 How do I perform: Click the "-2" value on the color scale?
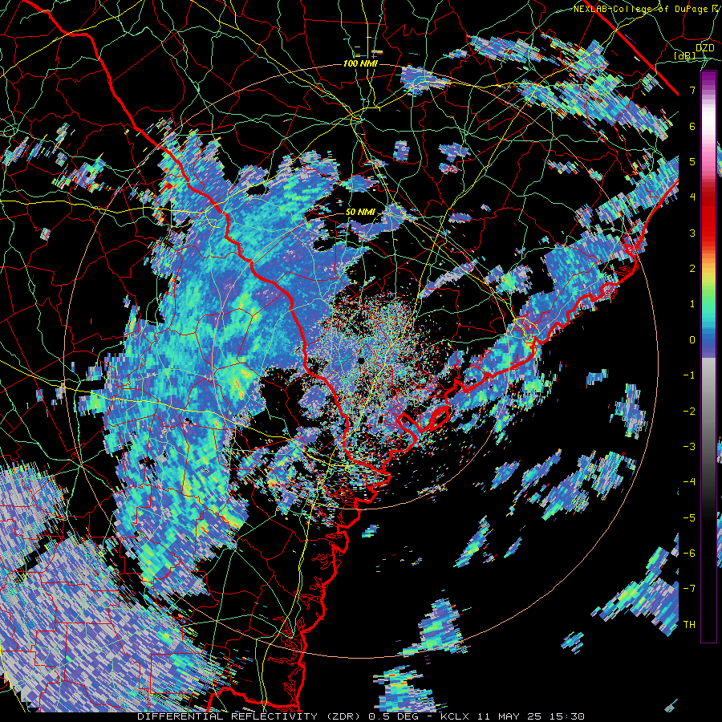689,412
